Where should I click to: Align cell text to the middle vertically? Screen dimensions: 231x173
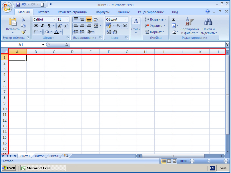[x=82, y=19]
